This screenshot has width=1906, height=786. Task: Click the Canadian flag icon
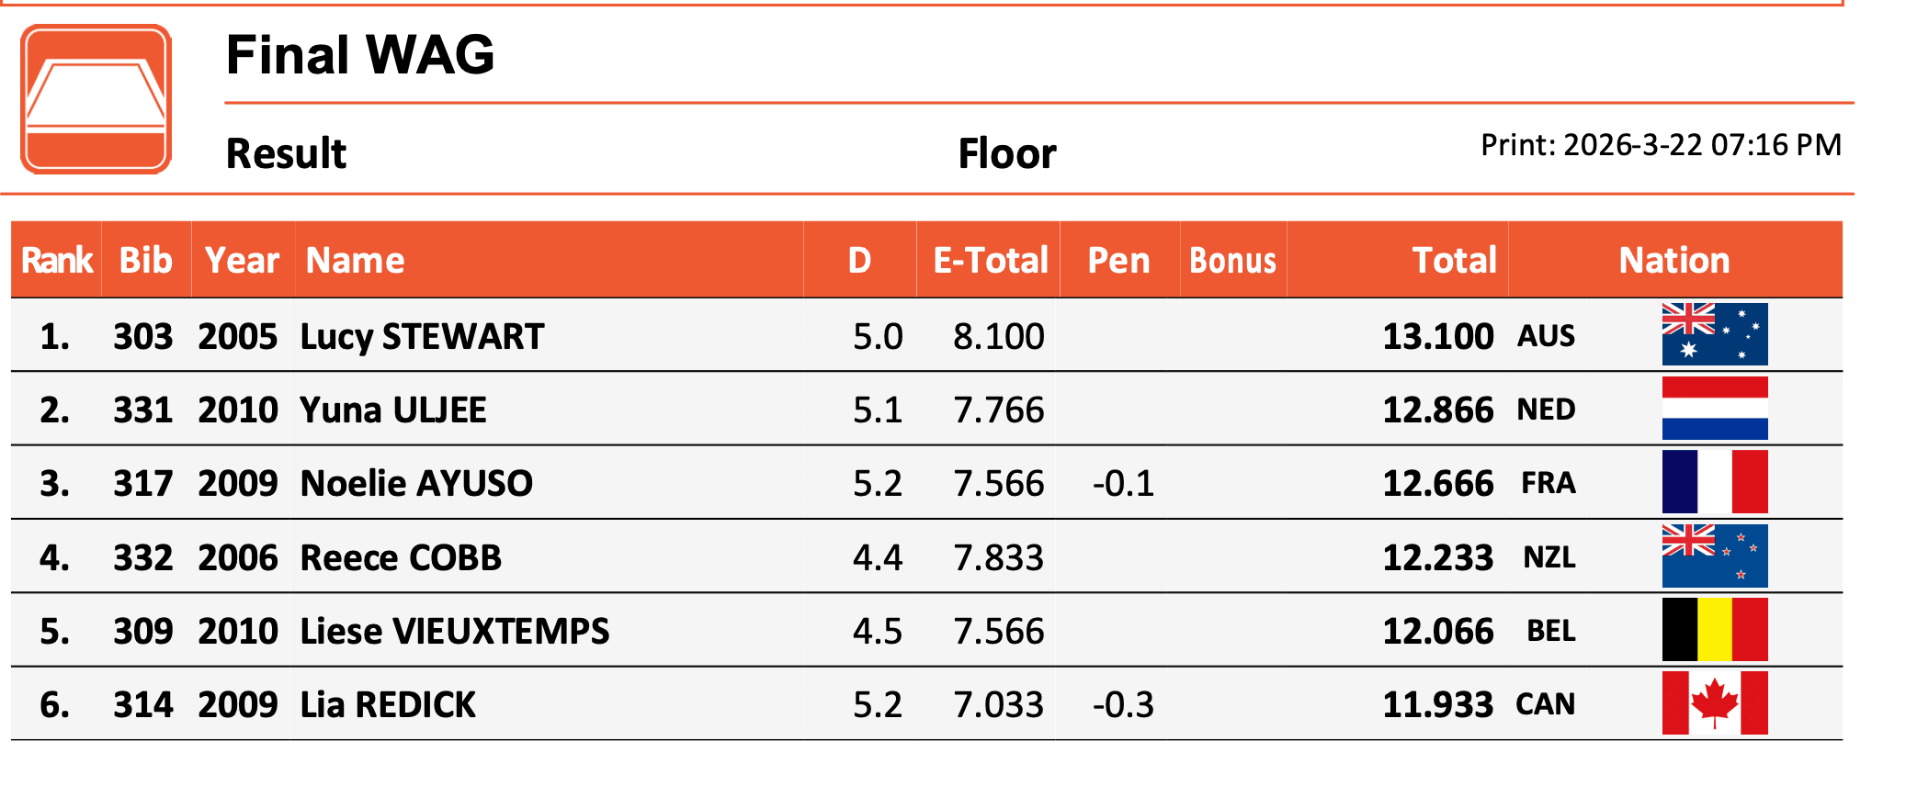(1714, 703)
